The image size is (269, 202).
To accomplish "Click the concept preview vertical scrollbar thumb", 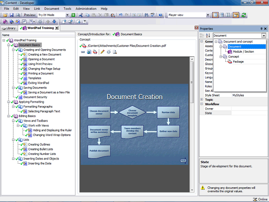I will [192, 82].
